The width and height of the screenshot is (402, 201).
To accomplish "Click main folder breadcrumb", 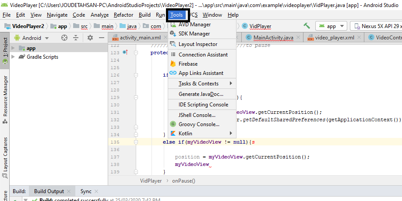I will [x=107, y=26].
